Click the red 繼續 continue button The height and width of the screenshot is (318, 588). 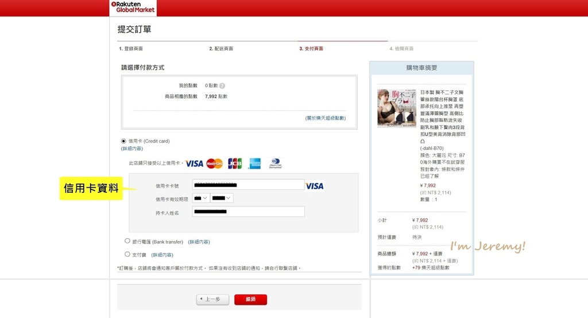click(x=250, y=300)
